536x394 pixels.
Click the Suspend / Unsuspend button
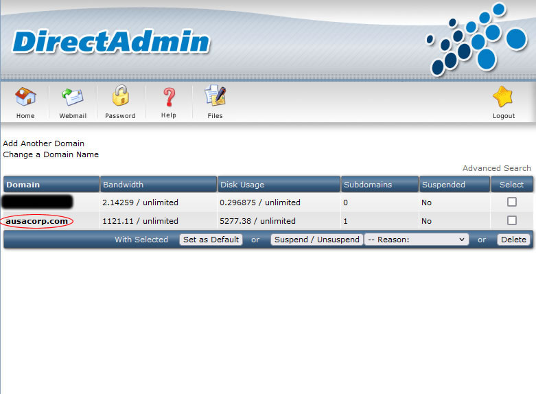[316, 240]
